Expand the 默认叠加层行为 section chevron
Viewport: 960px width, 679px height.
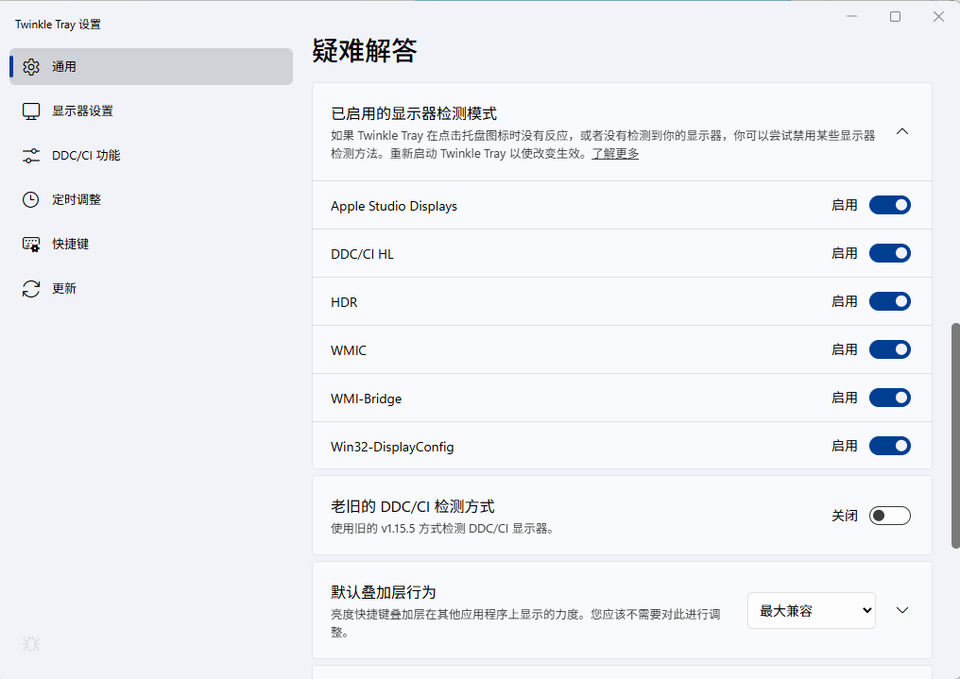point(901,610)
